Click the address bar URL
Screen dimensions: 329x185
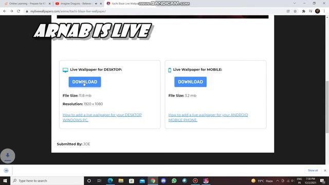point(68,11)
